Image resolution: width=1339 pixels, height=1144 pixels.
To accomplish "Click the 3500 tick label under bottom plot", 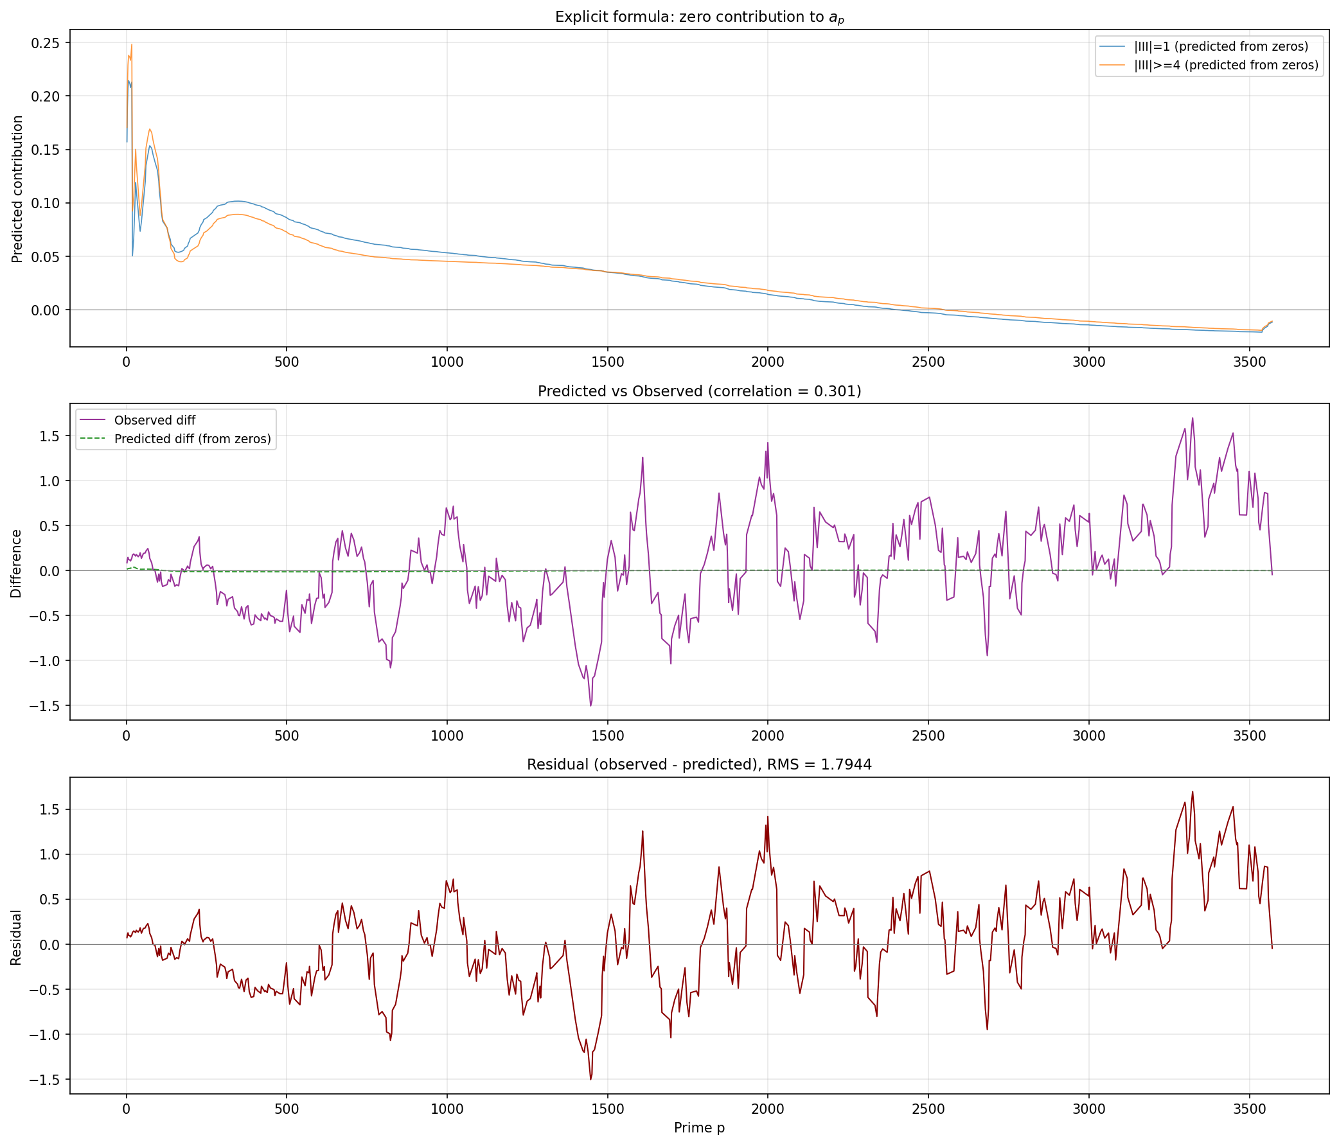I will pos(1249,1110).
